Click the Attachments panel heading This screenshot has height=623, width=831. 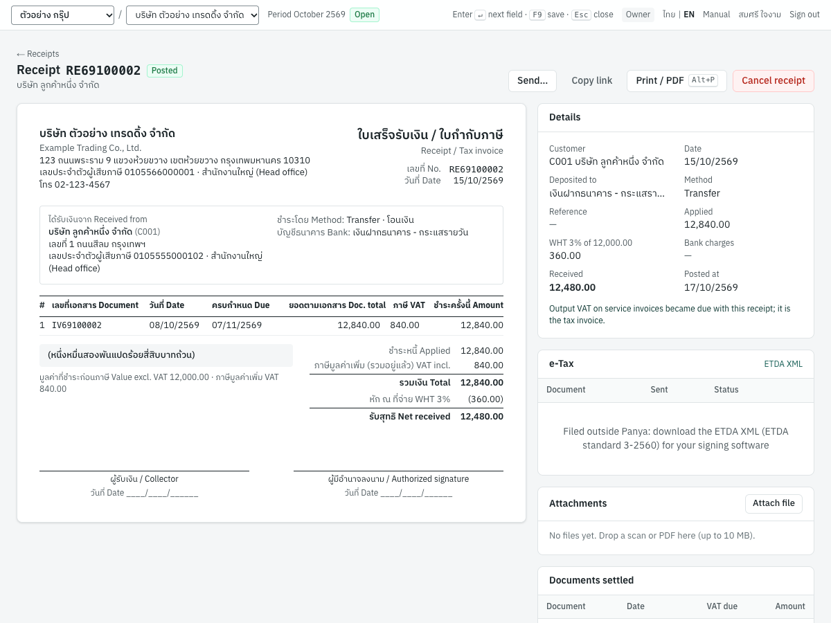pyautogui.click(x=578, y=503)
